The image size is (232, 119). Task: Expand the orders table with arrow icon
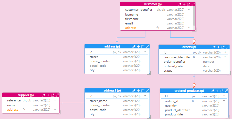pyautogui.click(x=228, y=47)
